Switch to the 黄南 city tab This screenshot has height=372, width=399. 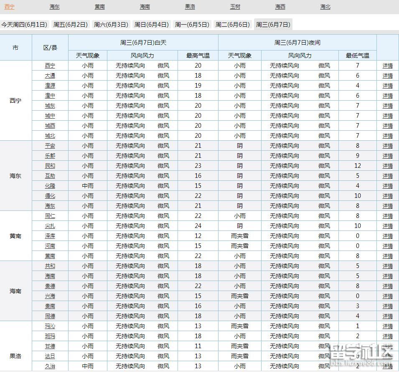(x=99, y=7)
